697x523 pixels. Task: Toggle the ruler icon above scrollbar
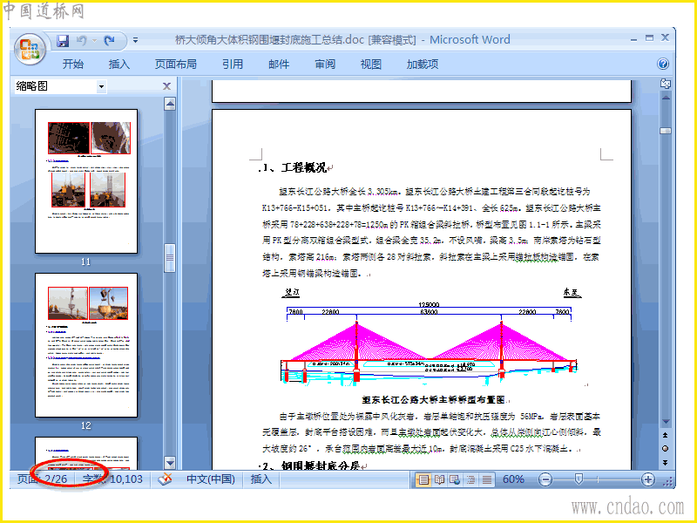(x=666, y=83)
